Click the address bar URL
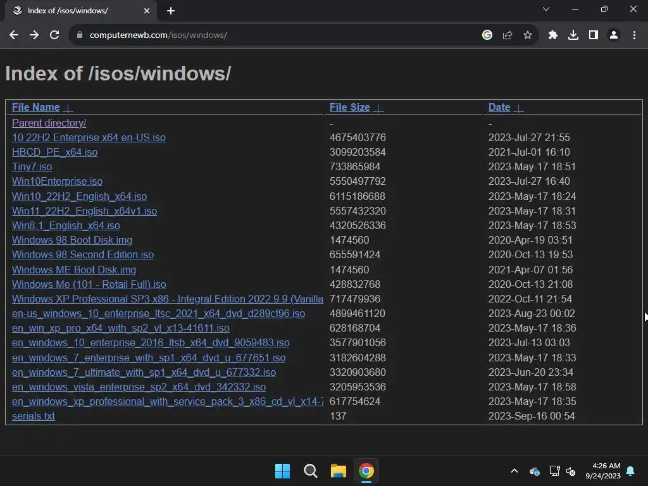 (x=158, y=35)
